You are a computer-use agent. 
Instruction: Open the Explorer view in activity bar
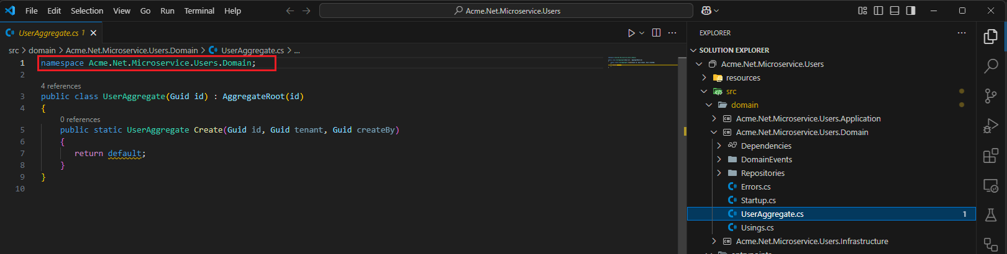(x=991, y=37)
